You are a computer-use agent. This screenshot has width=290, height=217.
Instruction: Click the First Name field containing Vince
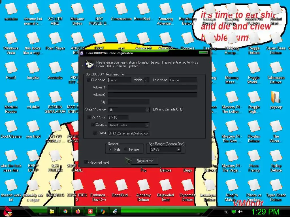click(119, 80)
